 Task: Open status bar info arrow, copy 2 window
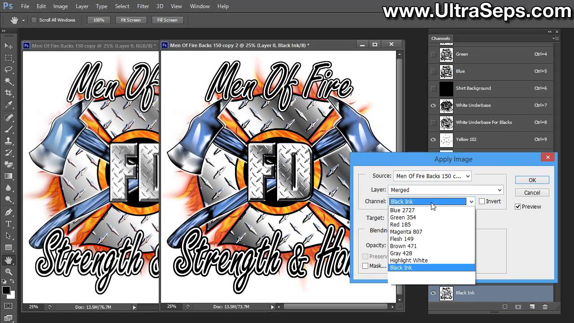click(x=272, y=307)
